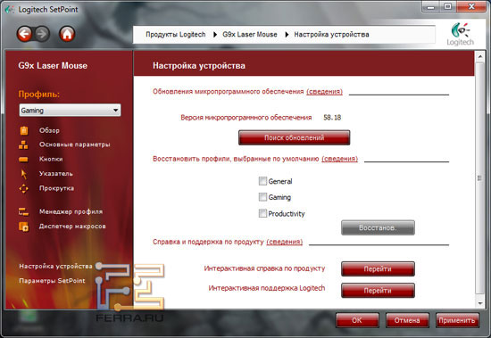Open Диспетчер макросов
This screenshot has height=338, width=491.
tap(72, 227)
